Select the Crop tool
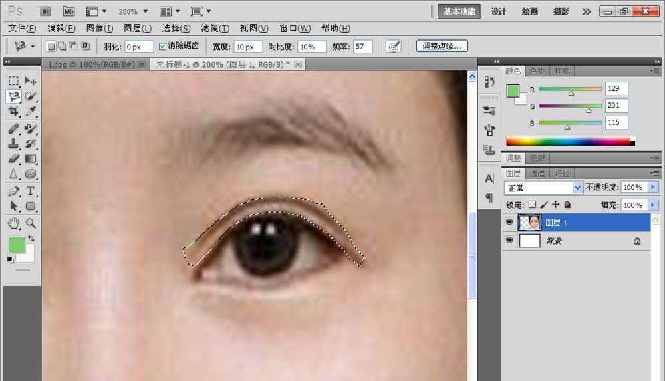 click(x=13, y=111)
